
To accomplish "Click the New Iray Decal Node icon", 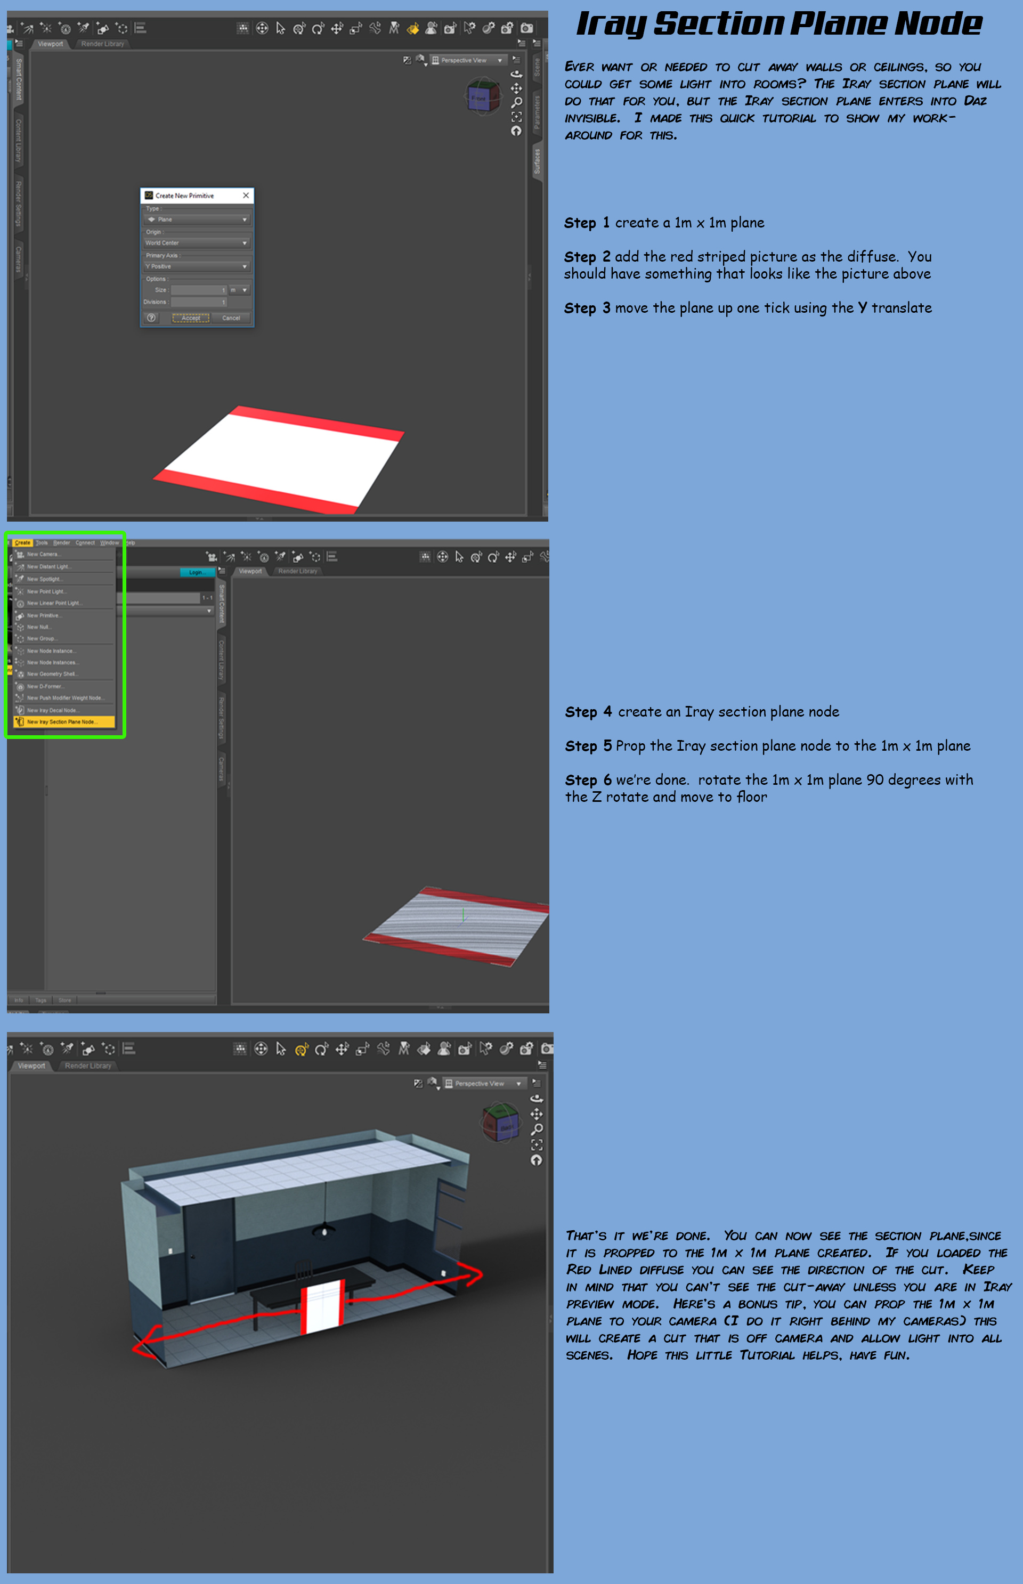I will [x=20, y=711].
